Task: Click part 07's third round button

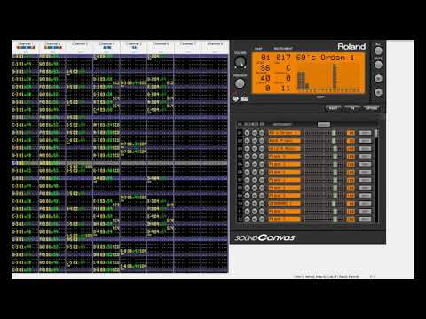Action: (262, 180)
